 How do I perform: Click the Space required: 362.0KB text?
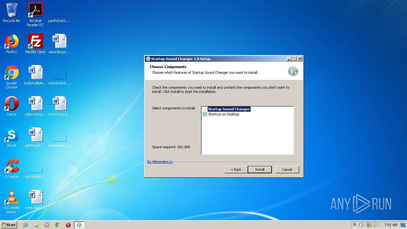click(171, 147)
